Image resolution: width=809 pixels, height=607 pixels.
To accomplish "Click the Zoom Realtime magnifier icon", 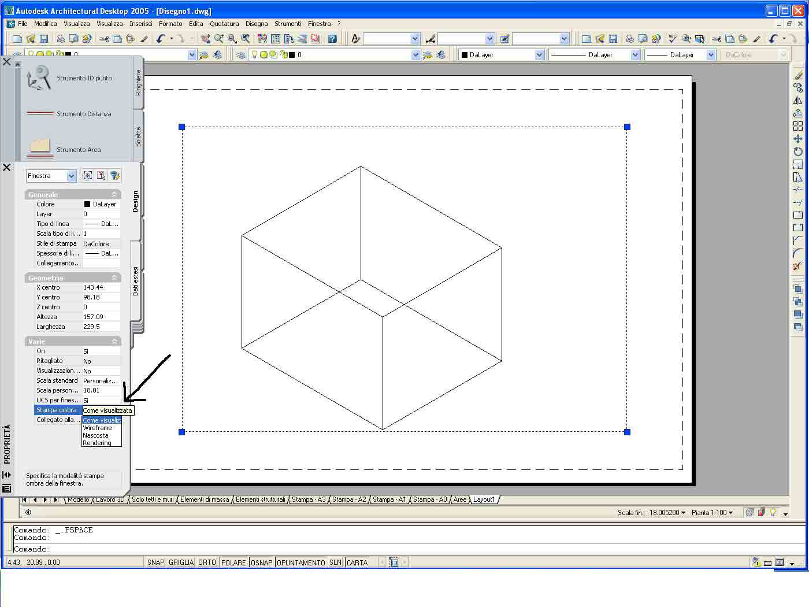I will [218, 39].
